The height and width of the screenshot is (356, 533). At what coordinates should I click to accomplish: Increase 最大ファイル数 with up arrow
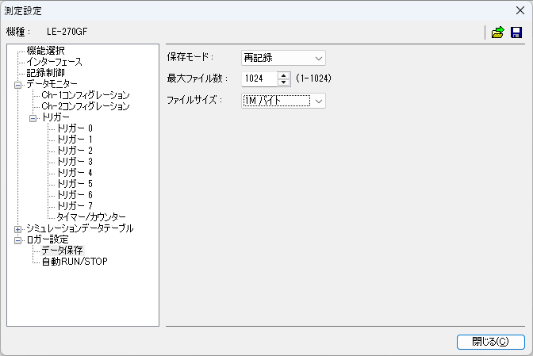(283, 75)
